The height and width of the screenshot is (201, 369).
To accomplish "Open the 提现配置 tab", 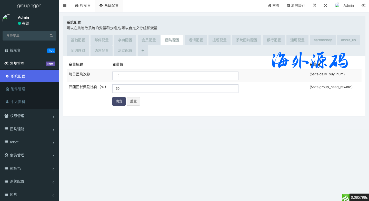I will [x=219, y=40].
